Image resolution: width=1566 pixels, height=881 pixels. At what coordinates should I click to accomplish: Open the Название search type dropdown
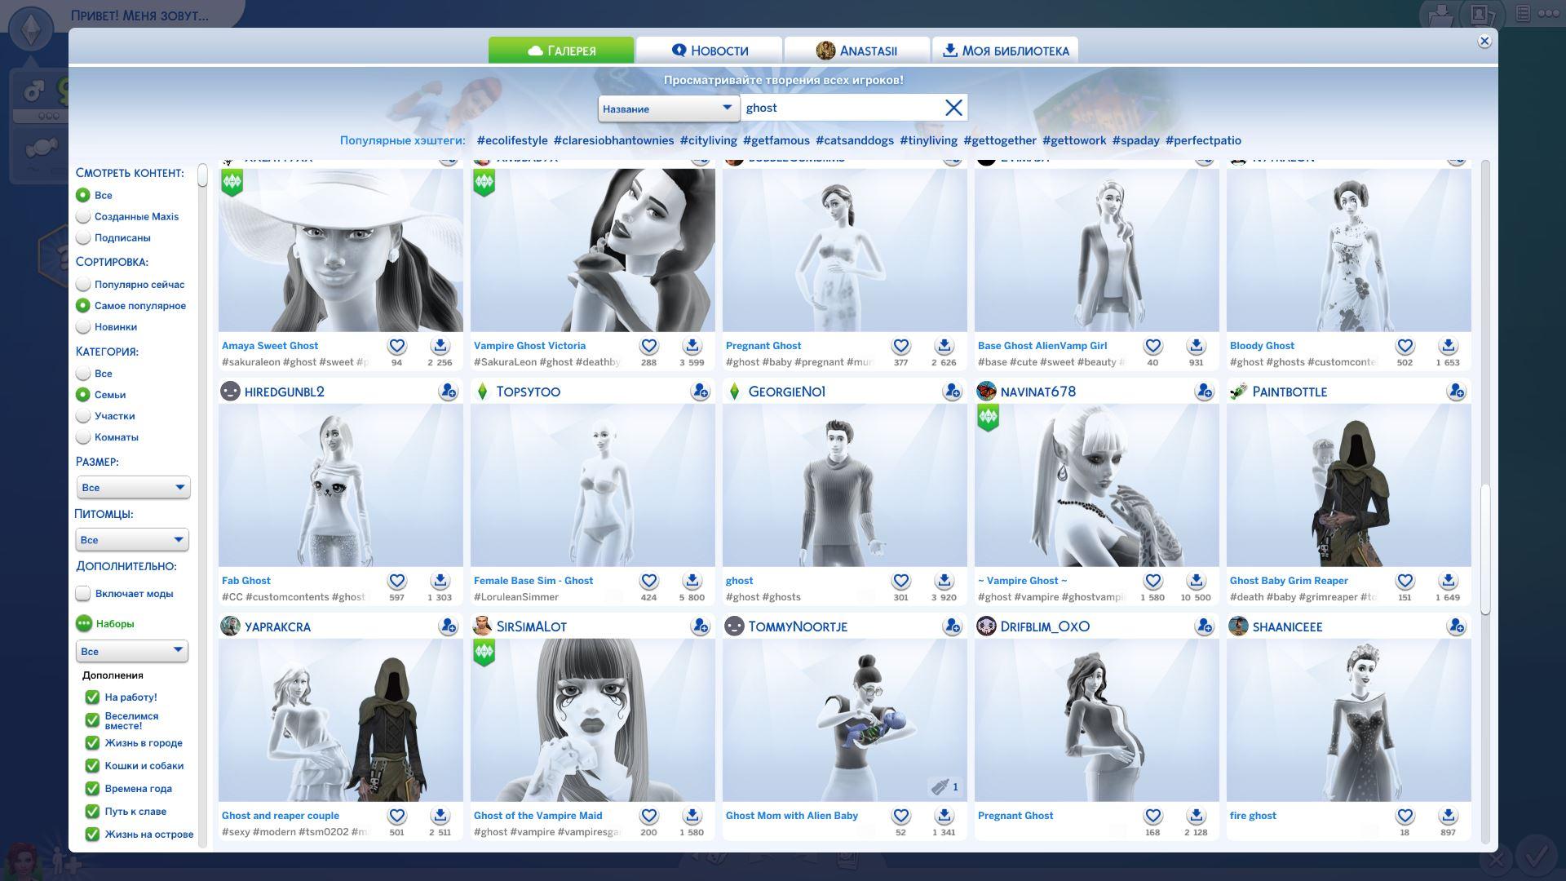(668, 108)
